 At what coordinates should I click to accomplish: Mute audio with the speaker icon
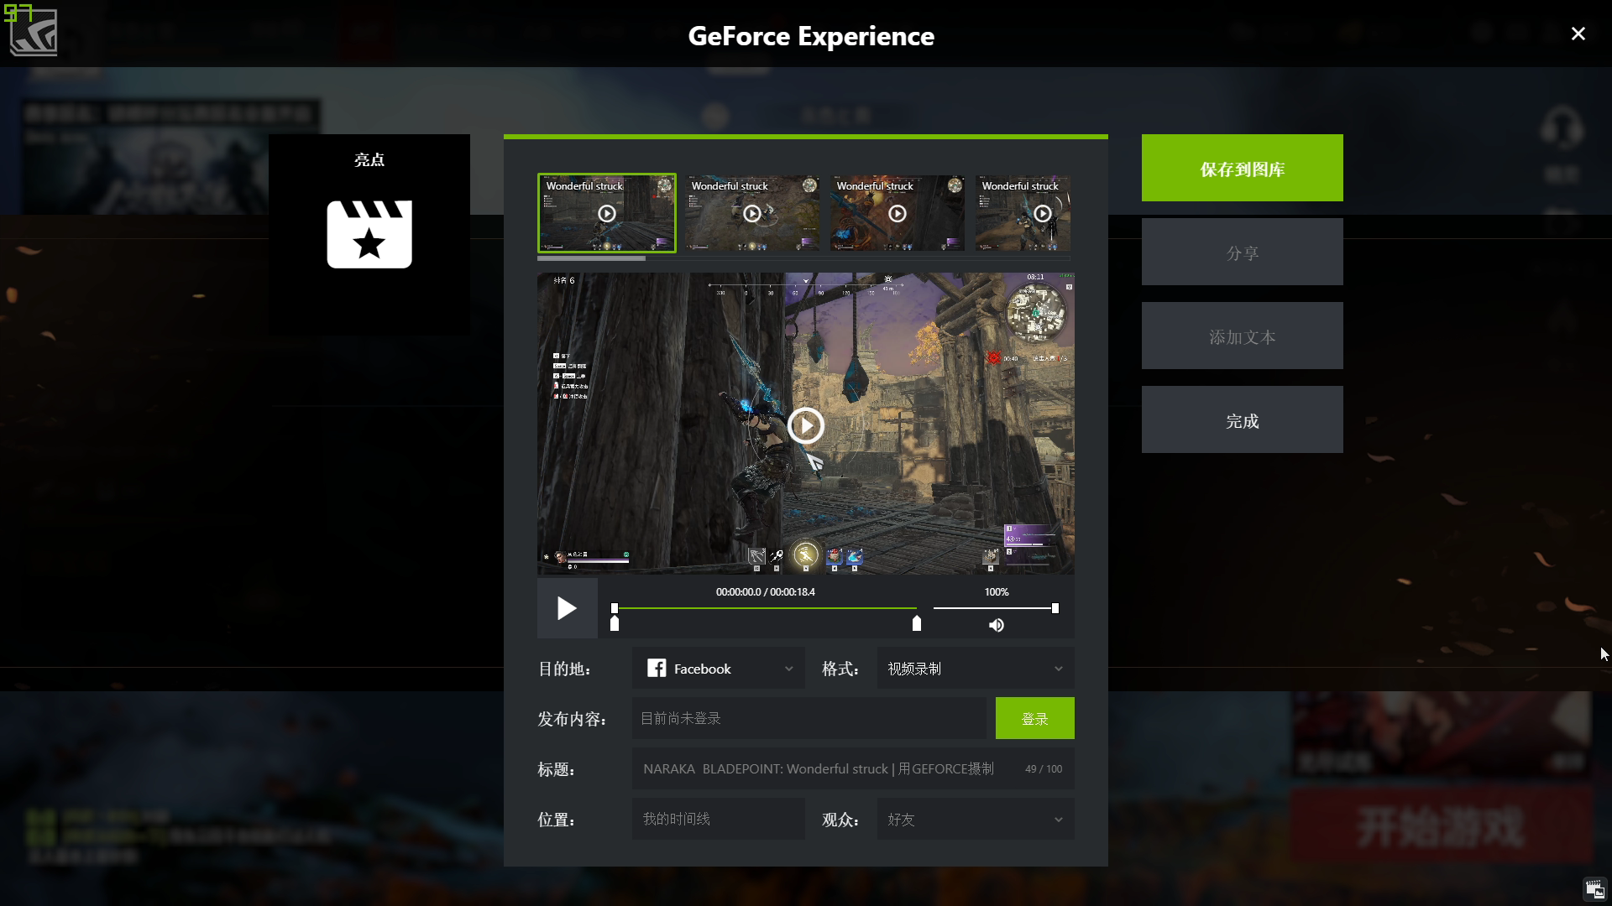click(x=996, y=625)
